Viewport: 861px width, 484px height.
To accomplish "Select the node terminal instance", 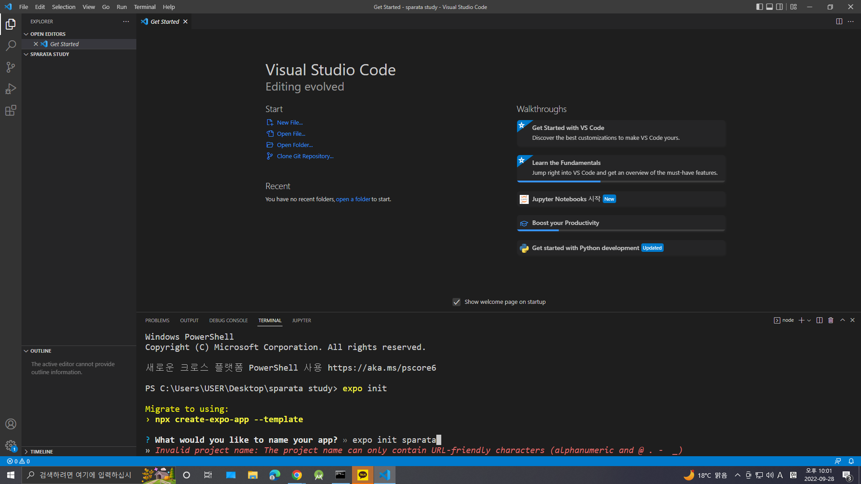I will tap(784, 320).
